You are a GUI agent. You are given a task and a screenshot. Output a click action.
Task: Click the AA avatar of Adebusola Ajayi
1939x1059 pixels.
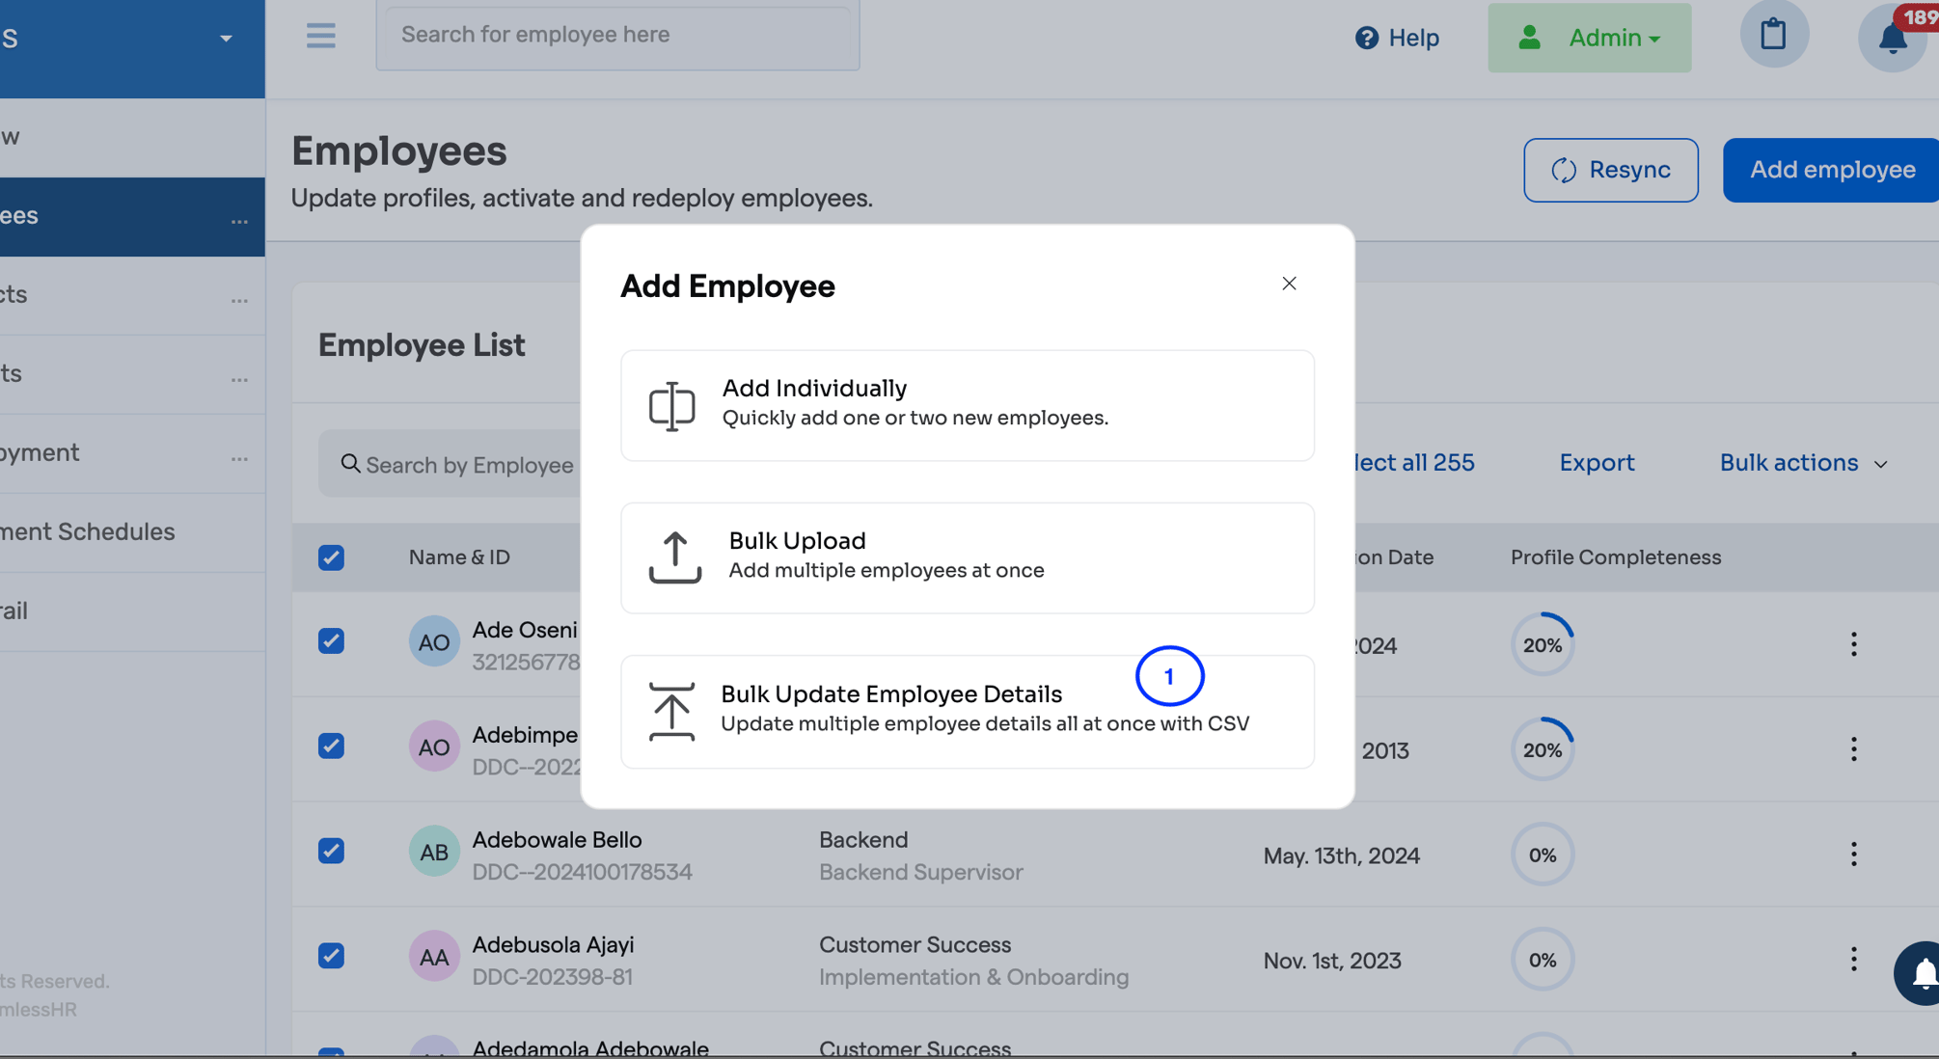click(x=434, y=957)
